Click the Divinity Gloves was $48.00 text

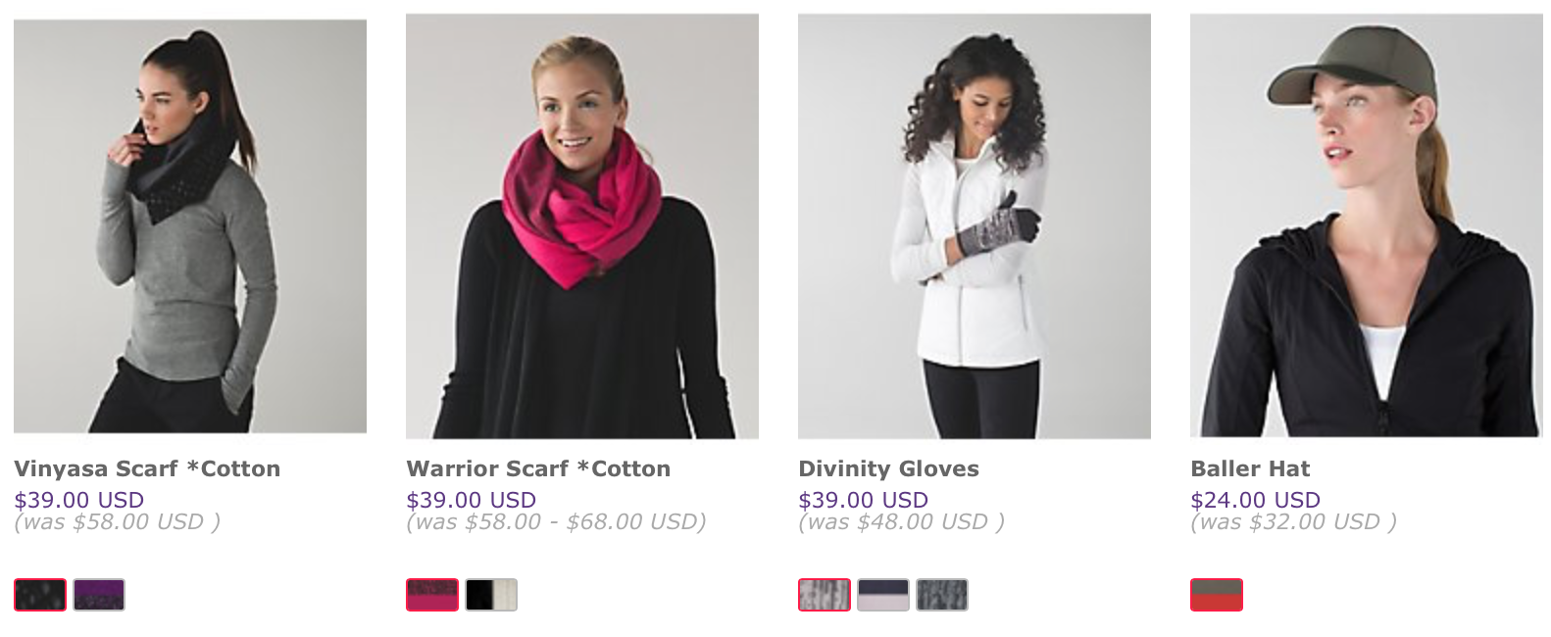tap(901, 521)
